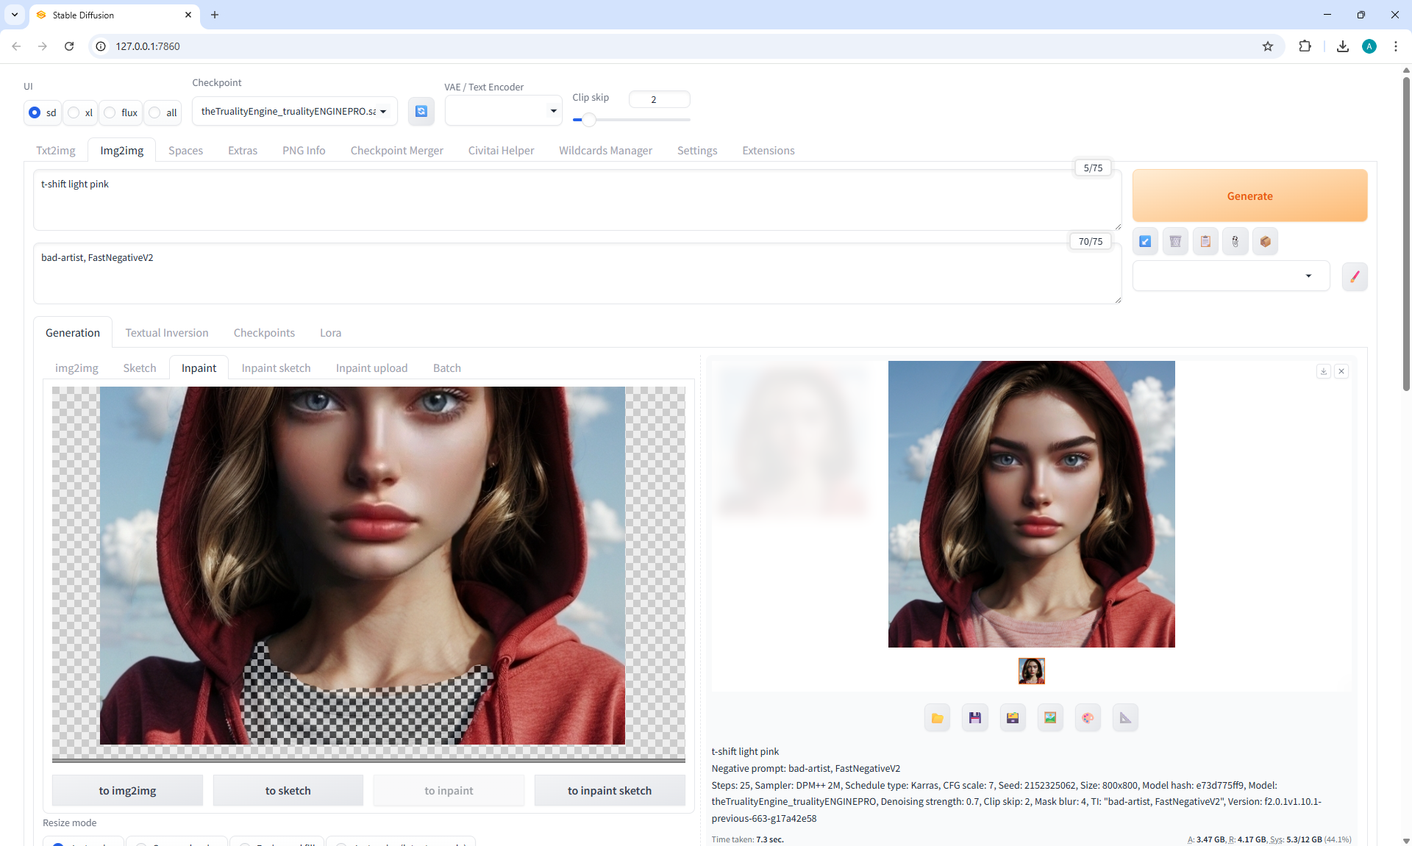This screenshot has width=1412, height=846.
Task: Open the Checkpoint model dropdown
Action: coord(294,111)
